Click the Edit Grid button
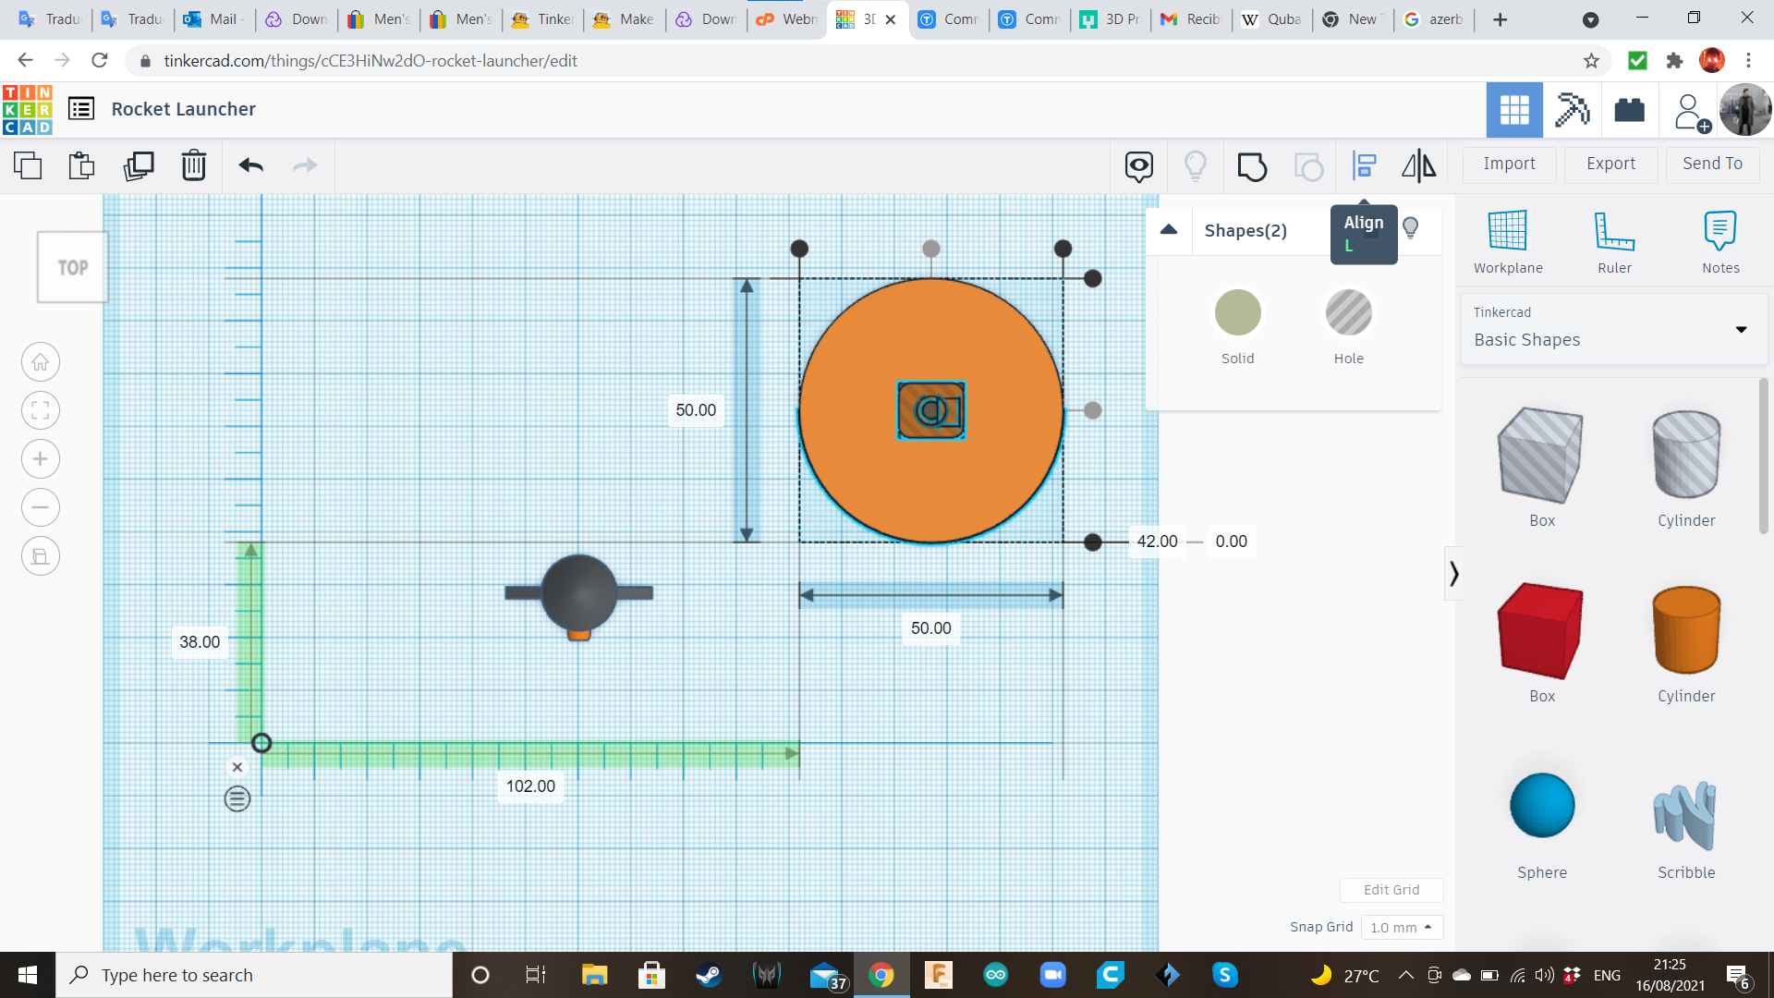This screenshot has height=998, width=1774. point(1391,890)
